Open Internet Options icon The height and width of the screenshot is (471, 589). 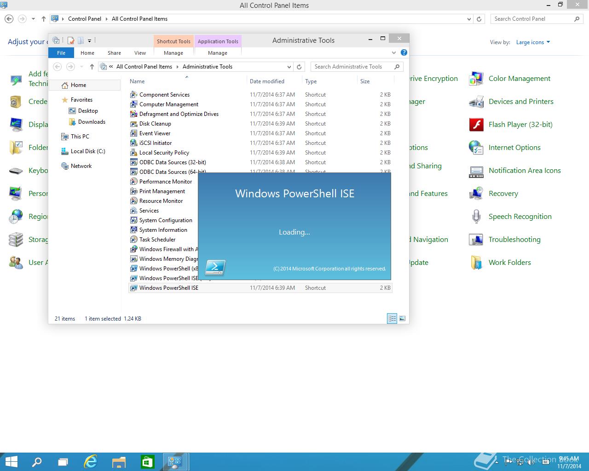476,148
